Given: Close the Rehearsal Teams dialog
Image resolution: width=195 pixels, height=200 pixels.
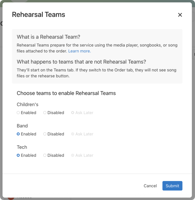Looking at the screenshot, I should coord(180,15).
